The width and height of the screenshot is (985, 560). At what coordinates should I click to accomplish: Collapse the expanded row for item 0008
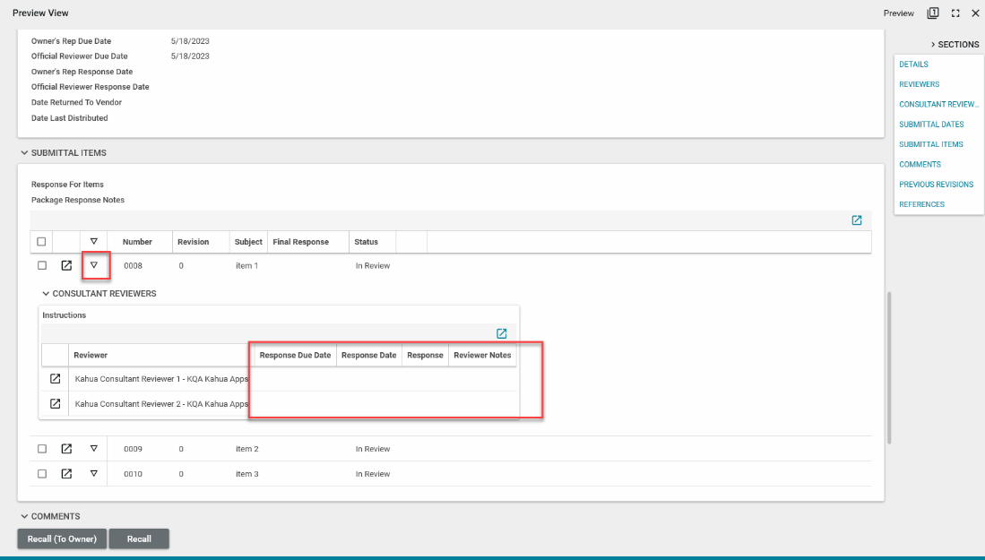pyautogui.click(x=93, y=265)
